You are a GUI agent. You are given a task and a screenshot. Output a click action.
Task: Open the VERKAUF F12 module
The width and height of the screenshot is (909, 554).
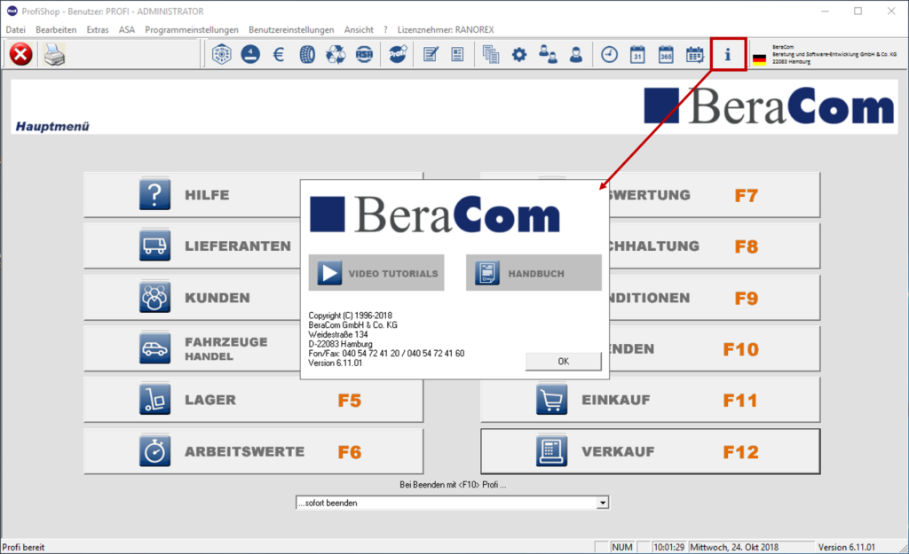(651, 451)
